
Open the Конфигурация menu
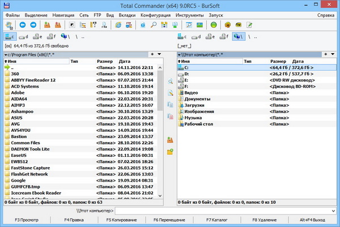point(140,15)
